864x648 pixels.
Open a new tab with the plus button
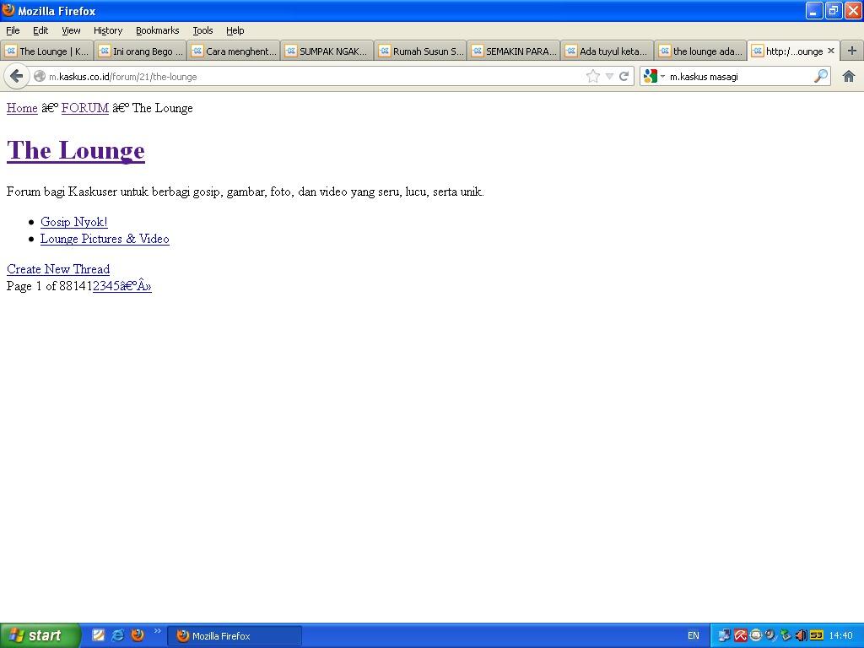click(851, 51)
